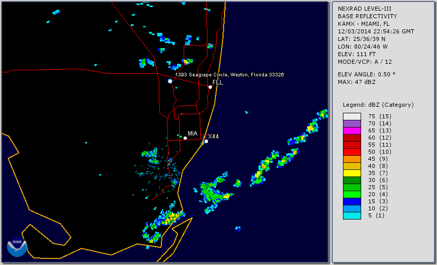Viewport: 437px width, 265px height.
Task: Click the ELEV: 111 FT line
Action: point(357,54)
